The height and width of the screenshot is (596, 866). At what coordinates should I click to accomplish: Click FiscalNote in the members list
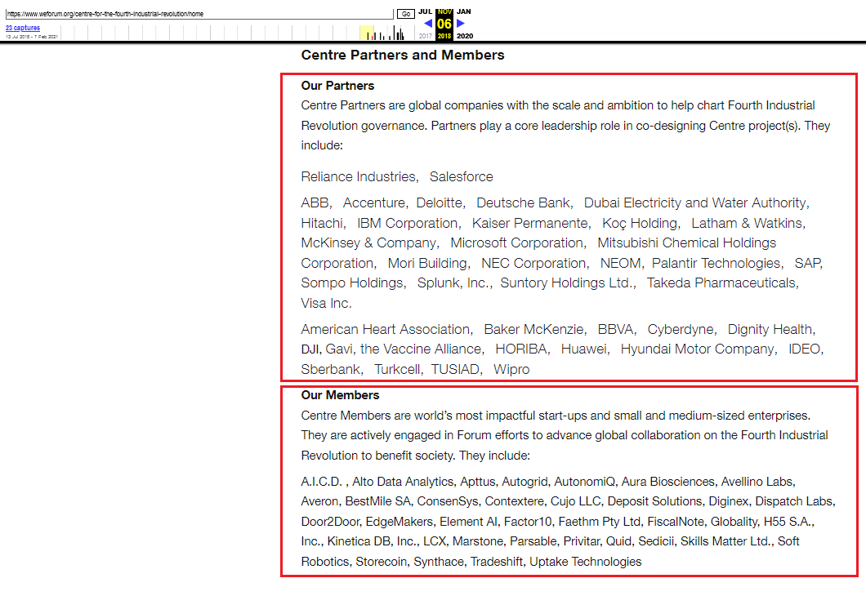click(x=676, y=522)
